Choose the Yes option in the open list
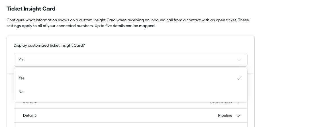The height and width of the screenshot is (127, 329). (22, 78)
